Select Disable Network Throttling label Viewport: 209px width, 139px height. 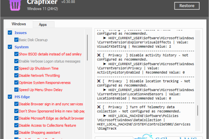click(39, 76)
